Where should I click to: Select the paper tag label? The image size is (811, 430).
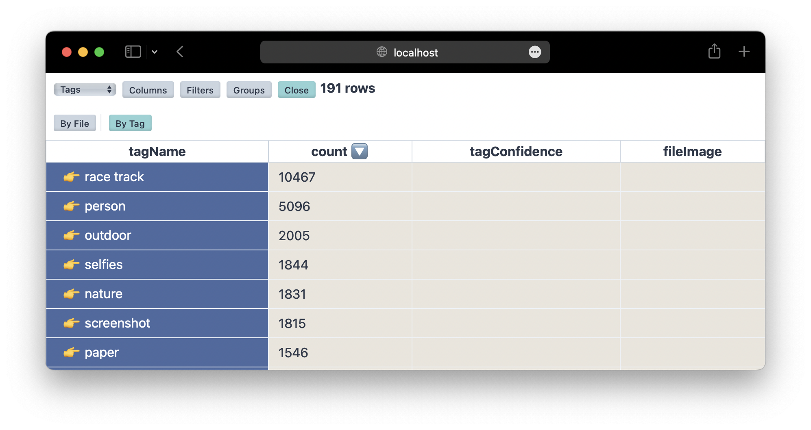(102, 353)
